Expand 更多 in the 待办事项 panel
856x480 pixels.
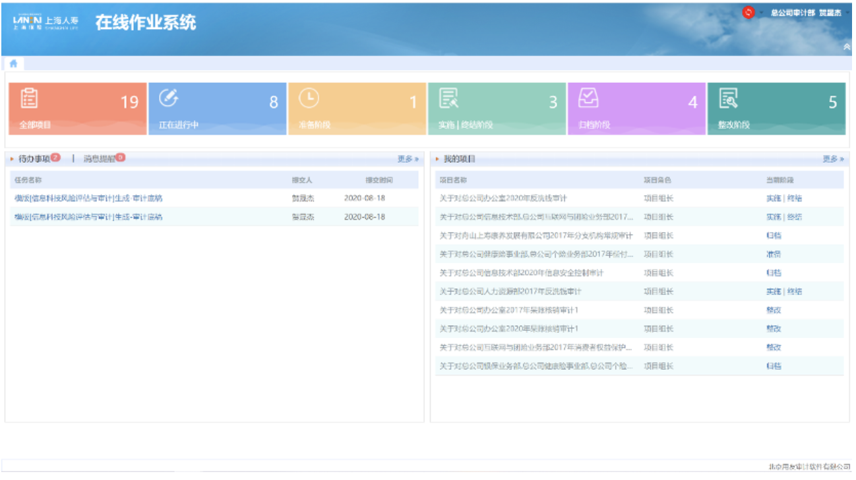click(408, 159)
